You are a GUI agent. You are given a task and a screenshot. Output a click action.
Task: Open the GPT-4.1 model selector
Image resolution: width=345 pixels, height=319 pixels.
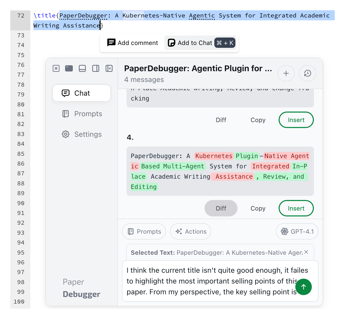297,231
